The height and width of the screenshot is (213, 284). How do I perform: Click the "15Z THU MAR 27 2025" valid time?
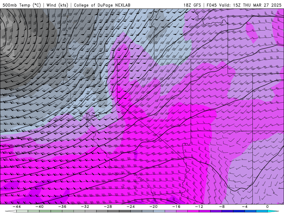point(257,5)
